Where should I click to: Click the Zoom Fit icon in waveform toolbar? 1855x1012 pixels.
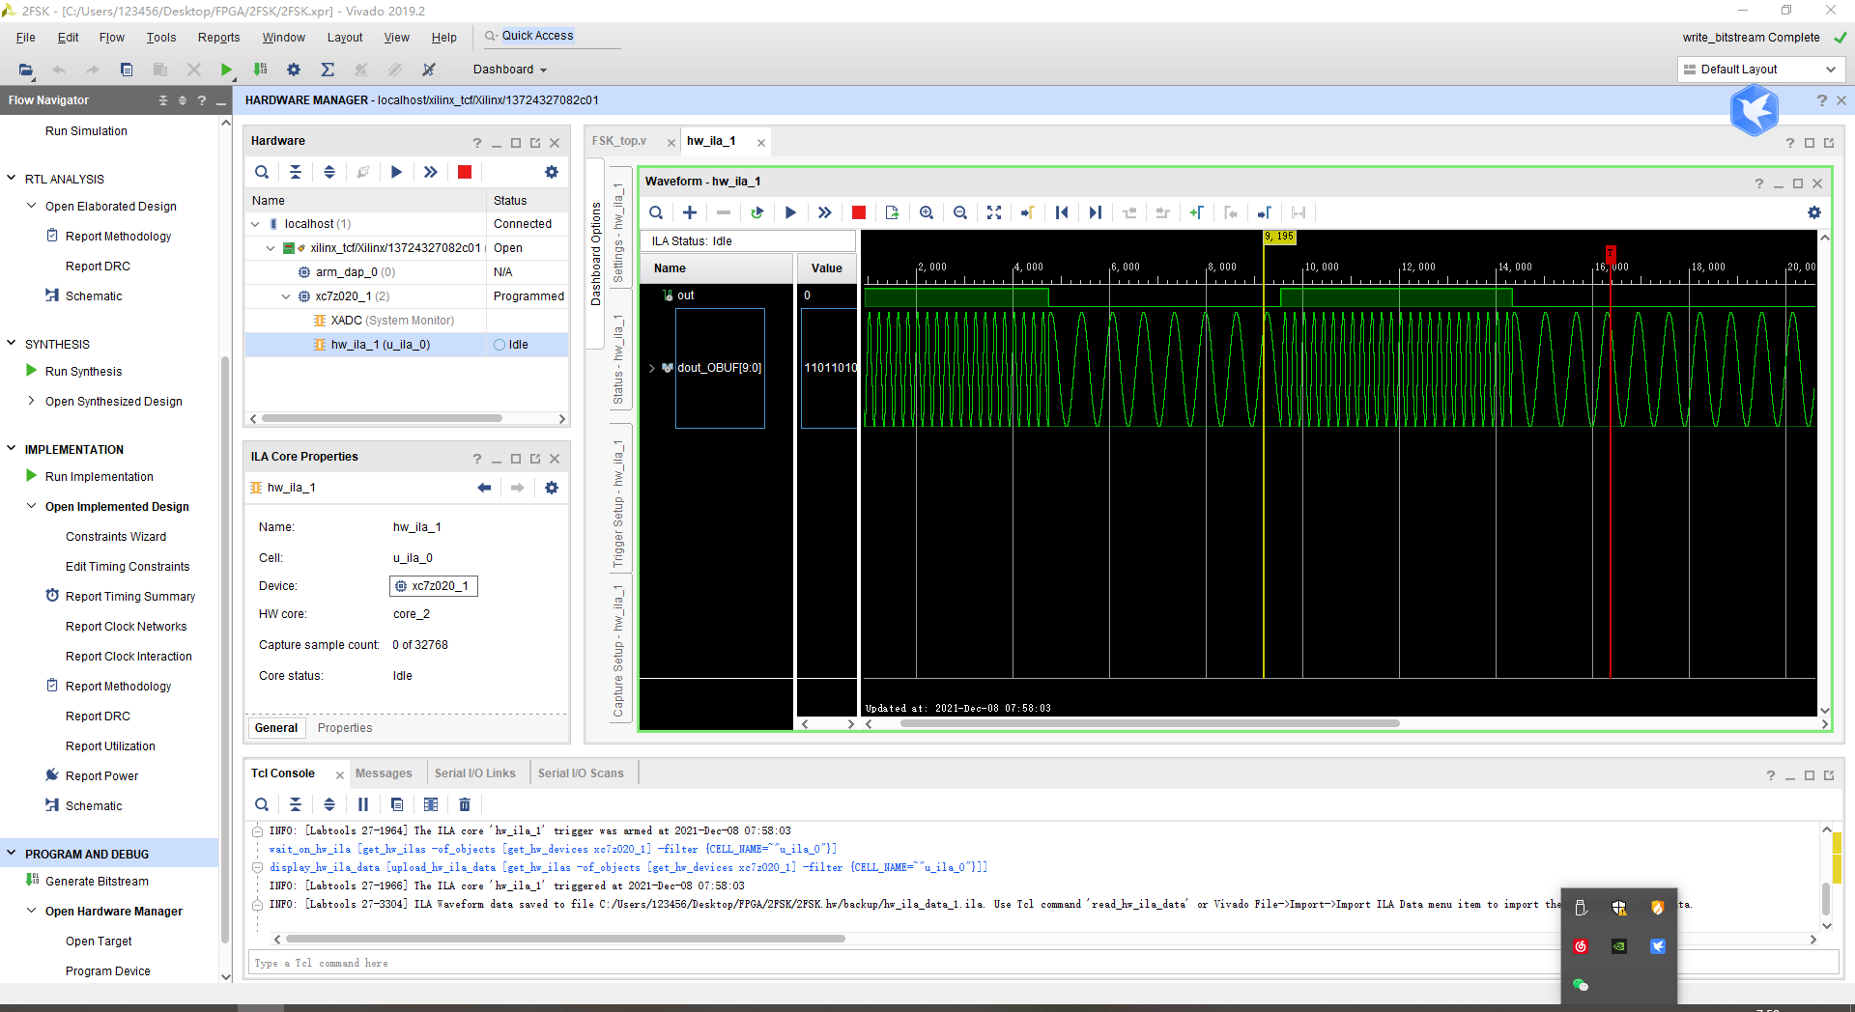point(993,212)
